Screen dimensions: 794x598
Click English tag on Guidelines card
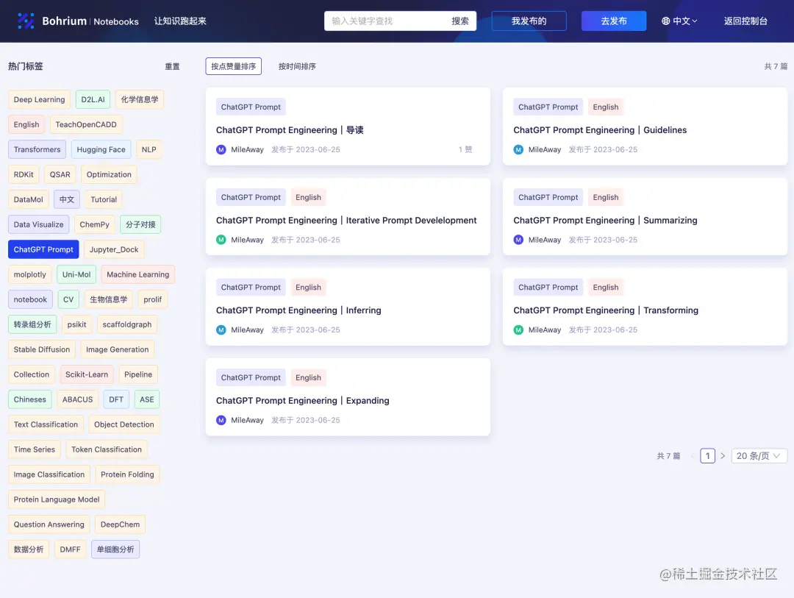[606, 107]
